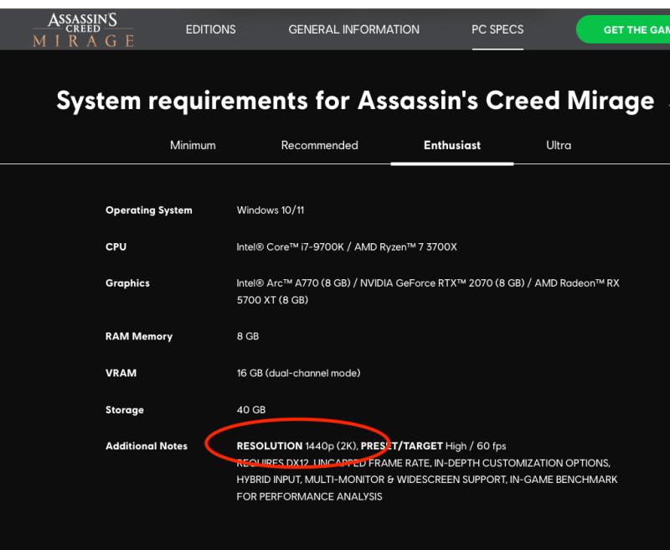
Task: Click the 40 GB storage value
Action: (x=251, y=410)
